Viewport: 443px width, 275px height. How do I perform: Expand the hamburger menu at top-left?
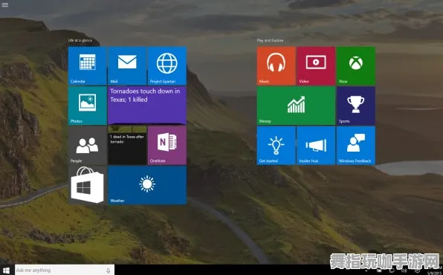coord(4,4)
